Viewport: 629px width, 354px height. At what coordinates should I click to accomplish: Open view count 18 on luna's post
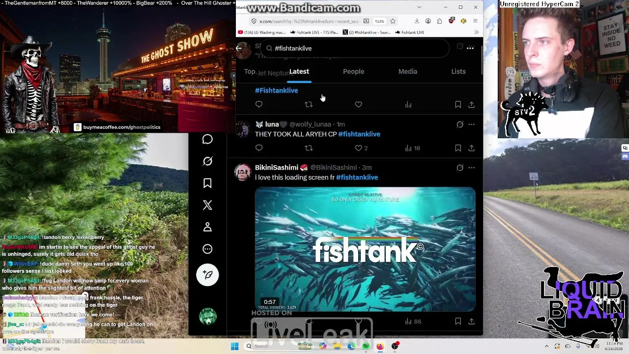point(412,148)
